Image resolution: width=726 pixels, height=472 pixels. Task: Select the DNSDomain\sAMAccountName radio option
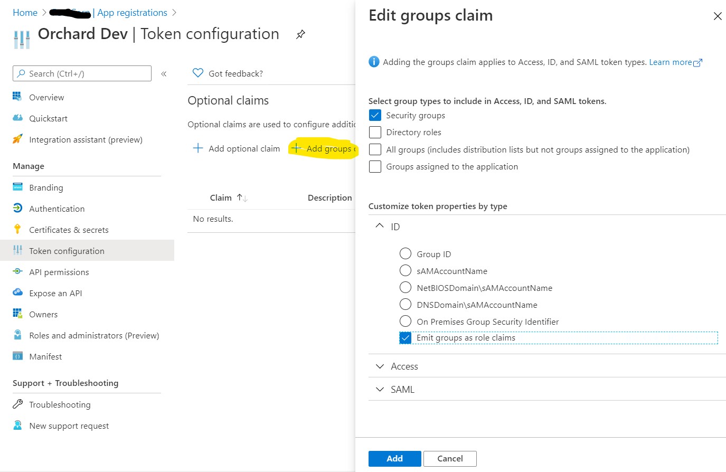coord(406,305)
